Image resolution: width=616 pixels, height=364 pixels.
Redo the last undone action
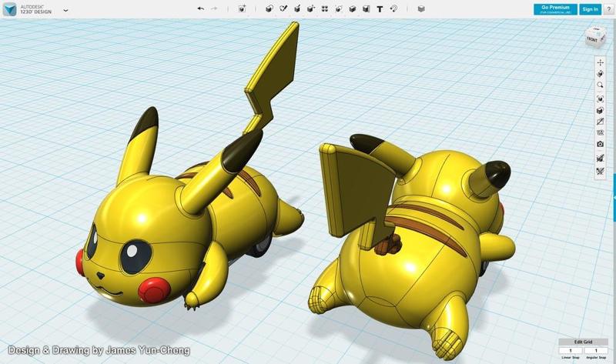[x=214, y=8]
